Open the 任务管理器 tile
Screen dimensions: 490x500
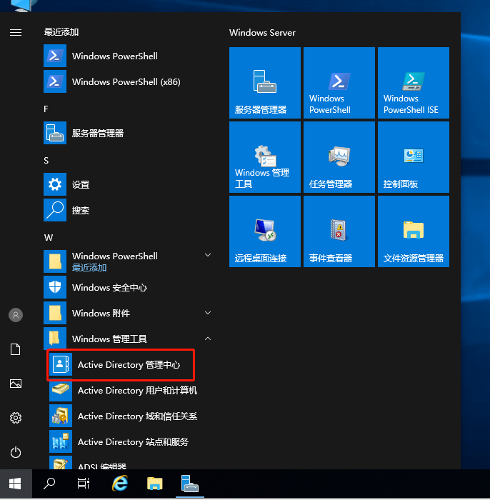(339, 157)
